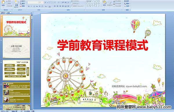Click the Increase Font Size icon
This screenshot has width=174, height=112.
[46, 2]
